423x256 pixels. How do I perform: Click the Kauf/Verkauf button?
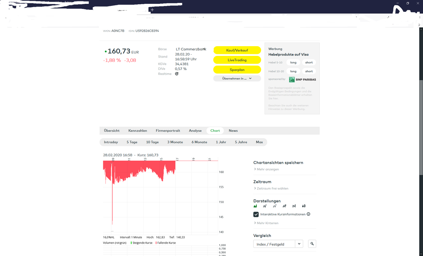click(237, 50)
